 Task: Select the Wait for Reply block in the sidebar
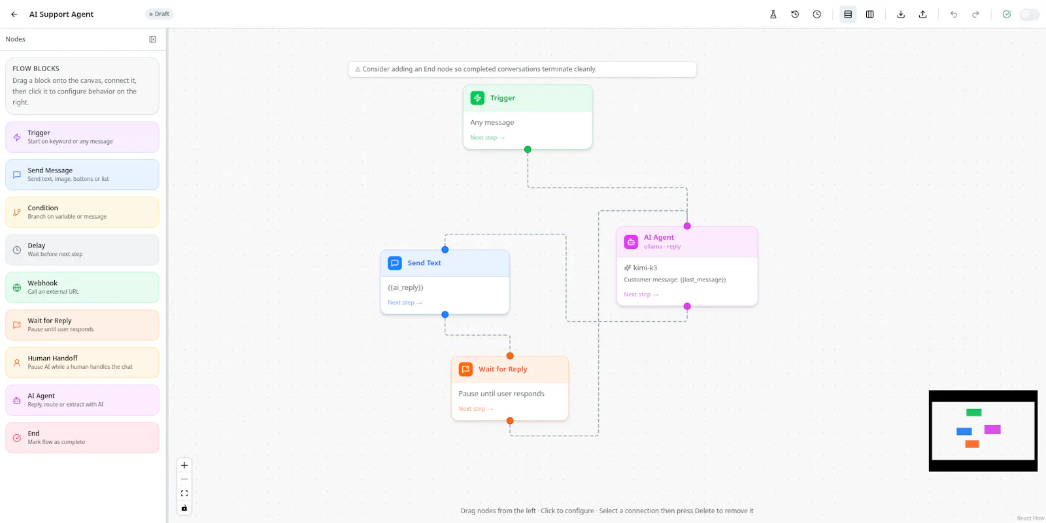coord(82,325)
